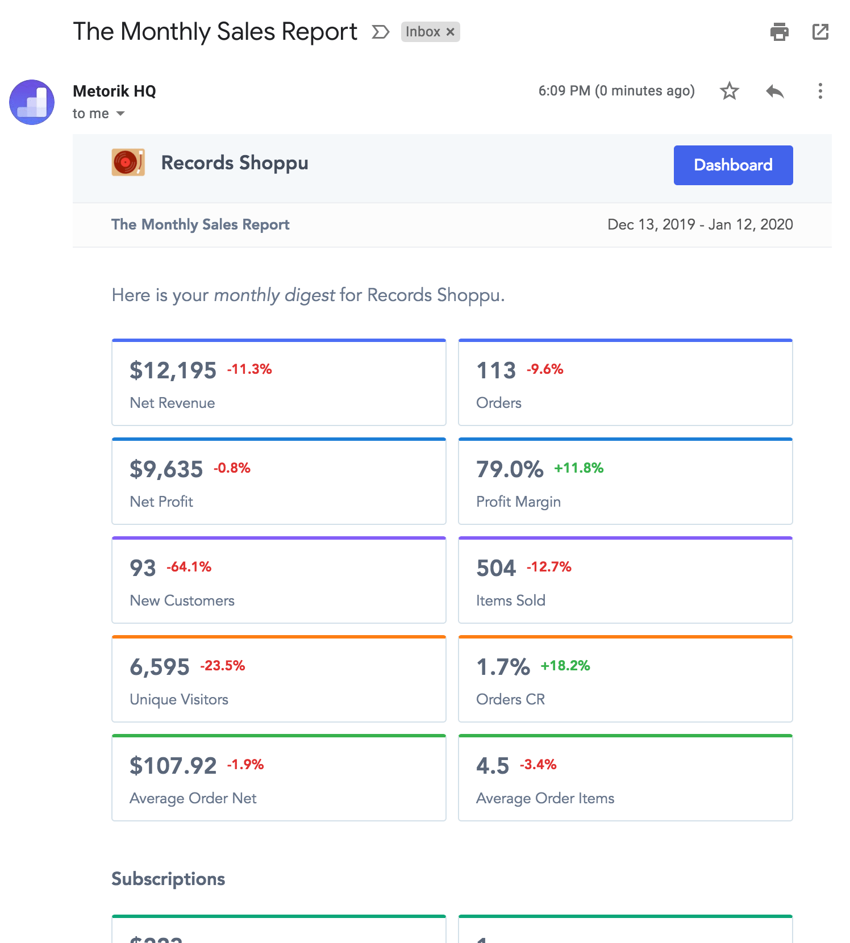This screenshot has width=850, height=943.
Task: Click the Metorik HQ sender name
Action: point(114,91)
